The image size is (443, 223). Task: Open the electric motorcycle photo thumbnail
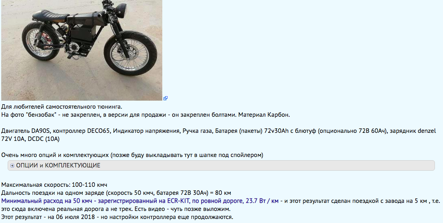[82, 50]
